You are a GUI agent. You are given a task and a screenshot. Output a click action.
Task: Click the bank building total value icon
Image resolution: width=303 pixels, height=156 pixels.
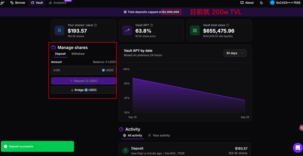pos(195,31)
